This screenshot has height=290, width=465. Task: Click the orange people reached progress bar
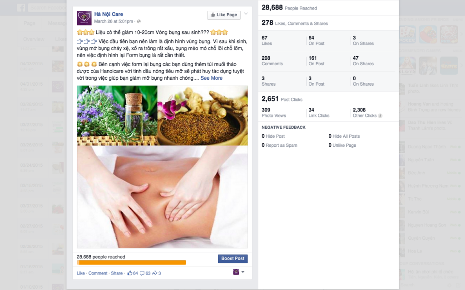point(131,262)
